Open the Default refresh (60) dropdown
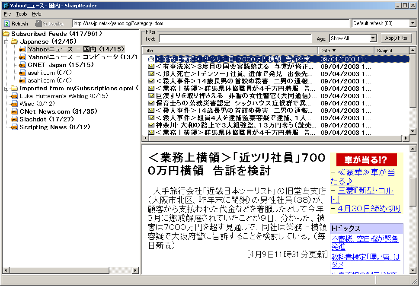Image resolution: width=419 pixels, height=286 pixels. pos(413,23)
